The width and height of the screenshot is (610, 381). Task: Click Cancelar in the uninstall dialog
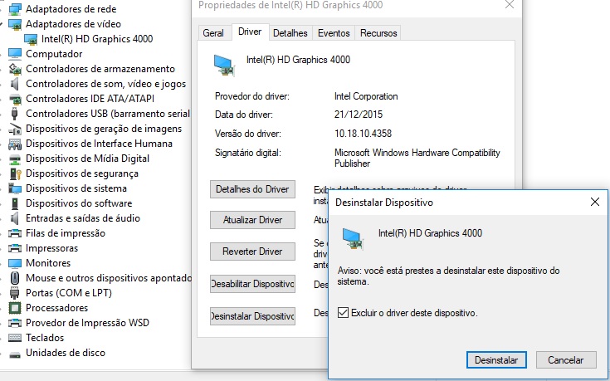566,360
